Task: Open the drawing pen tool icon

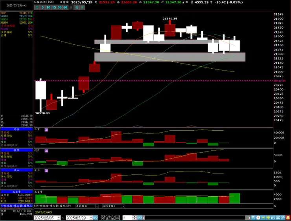Action: pyautogui.click(x=283, y=218)
